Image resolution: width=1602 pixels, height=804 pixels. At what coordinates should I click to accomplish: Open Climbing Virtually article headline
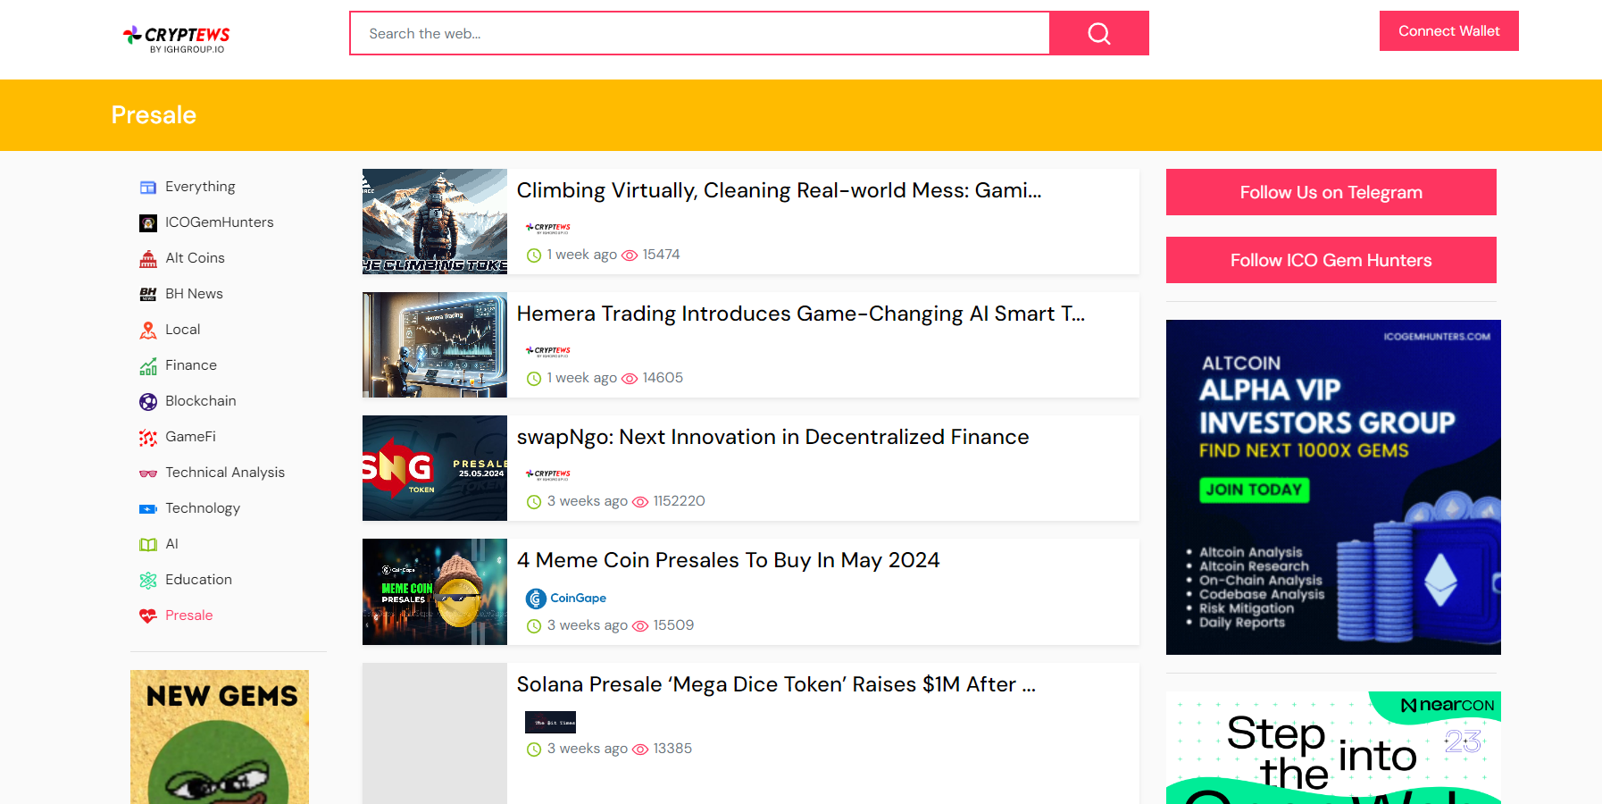[779, 190]
